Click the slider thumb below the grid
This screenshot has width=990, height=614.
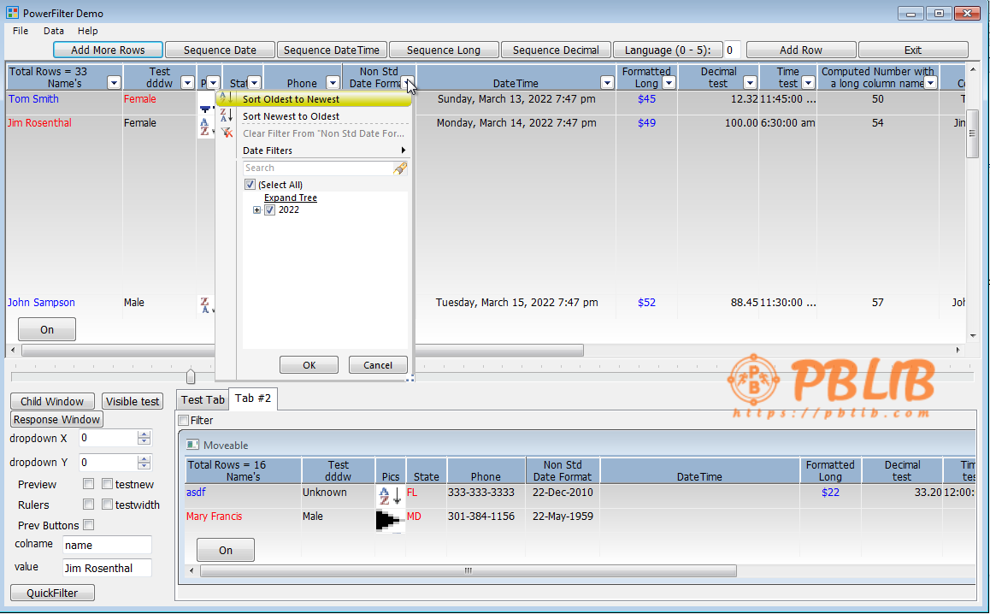click(x=190, y=376)
